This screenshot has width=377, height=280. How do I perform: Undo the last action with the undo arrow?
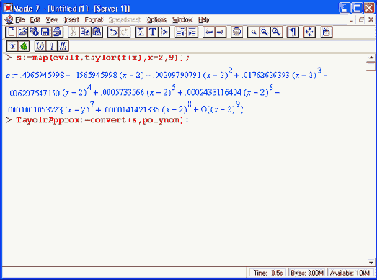coord(113,32)
